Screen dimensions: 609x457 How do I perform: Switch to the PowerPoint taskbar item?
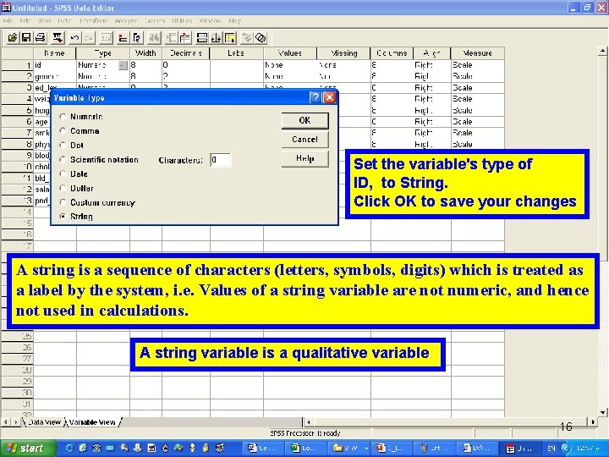390,448
